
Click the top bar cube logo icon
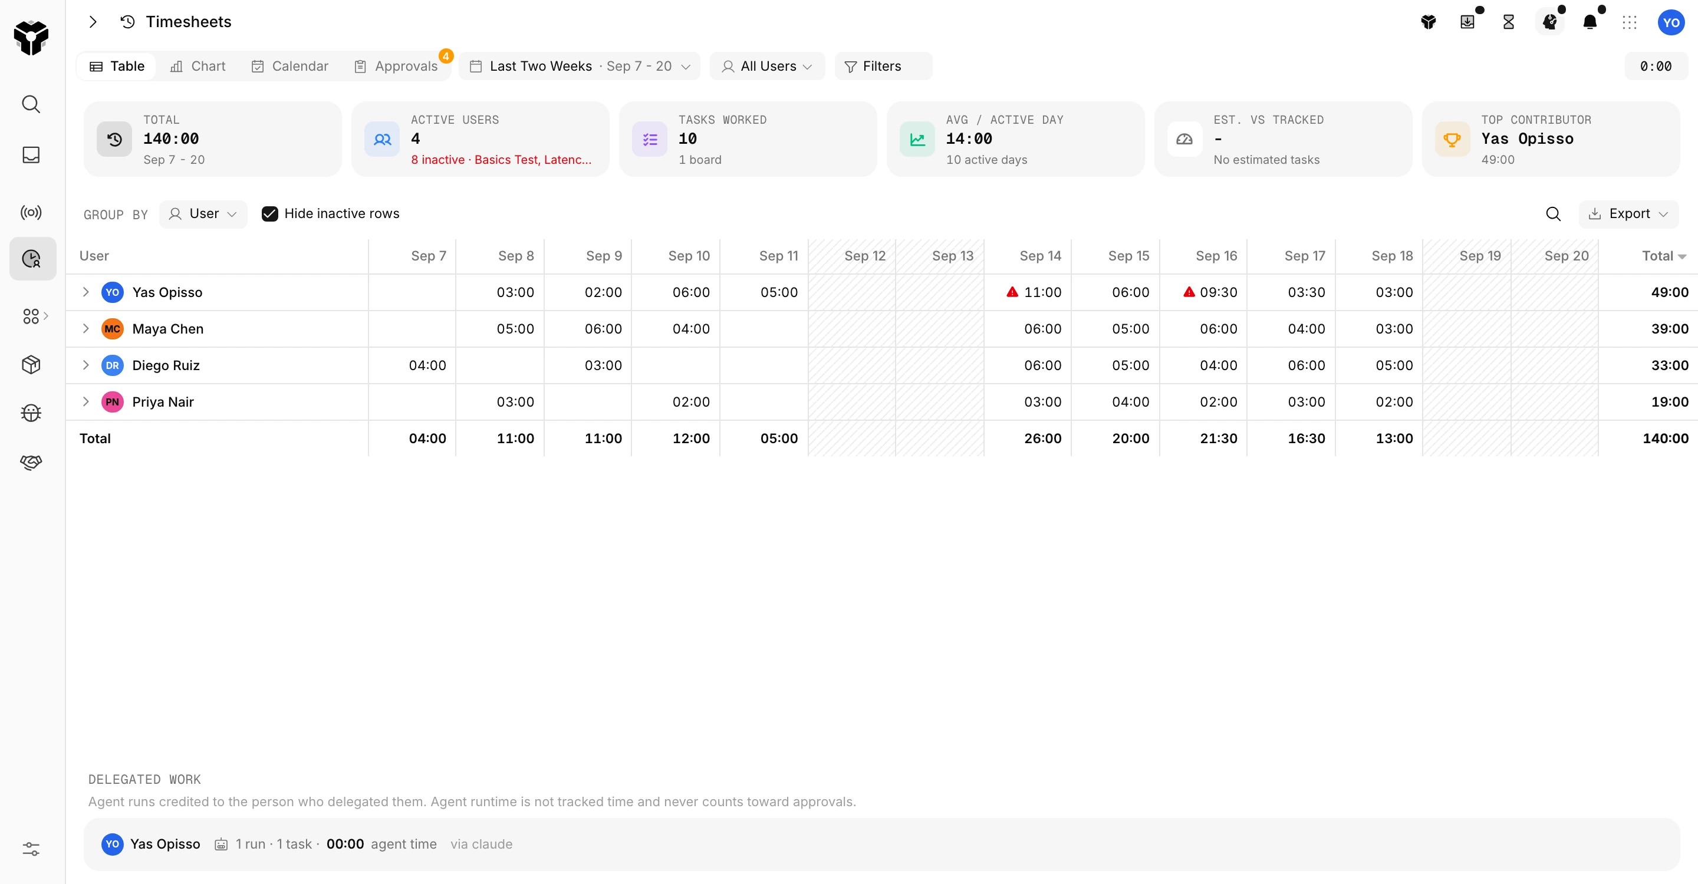pos(1429,22)
